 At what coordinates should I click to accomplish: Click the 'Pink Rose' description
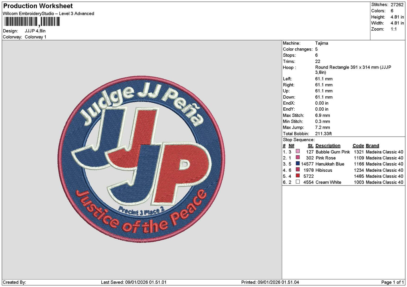(x=326, y=158)
